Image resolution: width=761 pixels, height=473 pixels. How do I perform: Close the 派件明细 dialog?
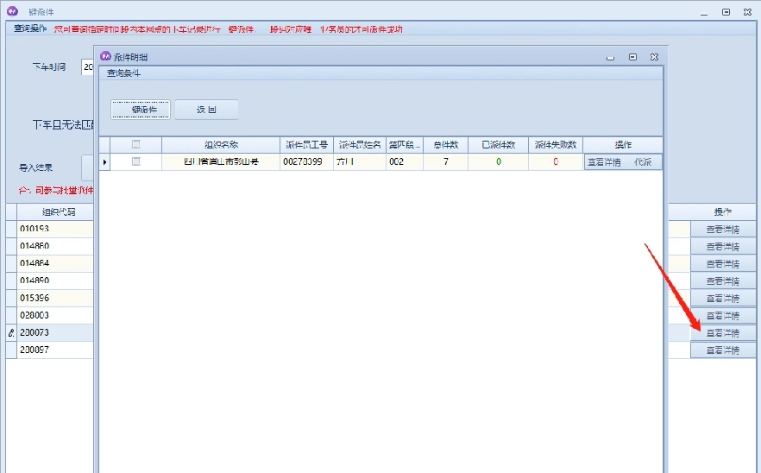pyautogui.click(x=654, y=57)
